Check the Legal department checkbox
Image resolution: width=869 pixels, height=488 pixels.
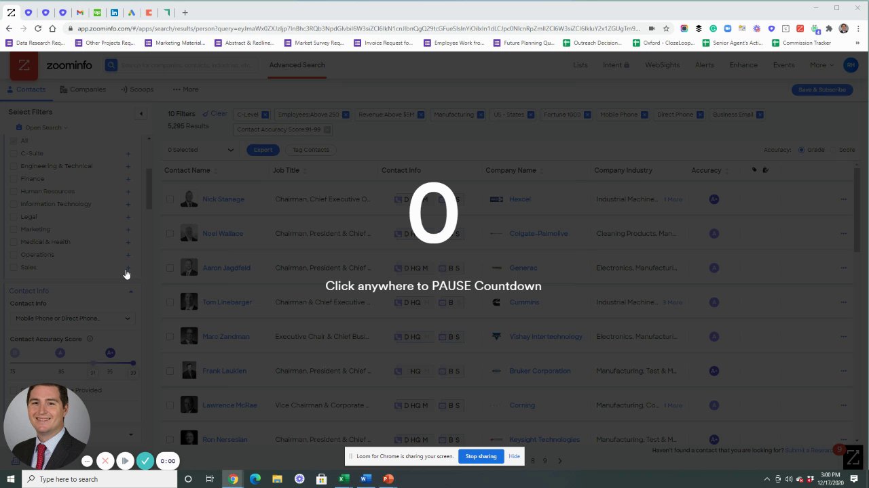(x=14, y=217)
